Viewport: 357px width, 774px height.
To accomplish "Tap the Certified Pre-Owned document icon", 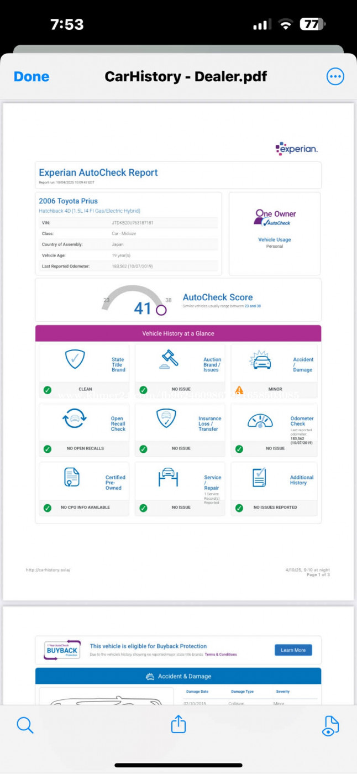I will (72, 477).
